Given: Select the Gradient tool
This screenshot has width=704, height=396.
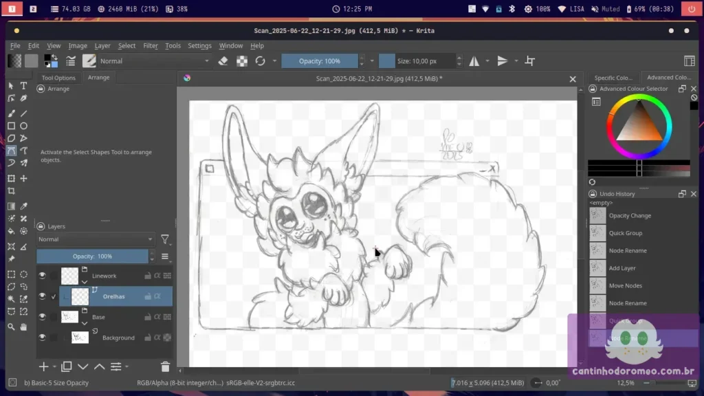Looking at the screenshot, I should pyautogui.click(x=11, y=206).
